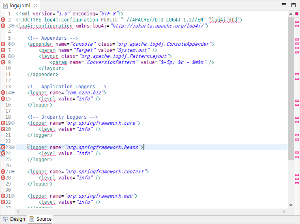Click the vertical scrollbar thumb
Image resolution: width=300 pixels, height=224 pixels.
coord(291,88)
